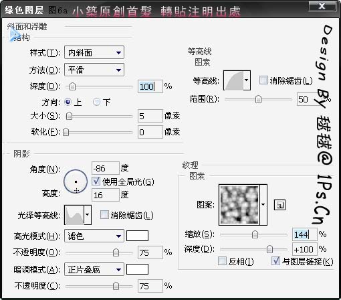This screenshot has height=300, width=341.
Task: Click the new preset from pattern icon
Action: click(279, 205)
